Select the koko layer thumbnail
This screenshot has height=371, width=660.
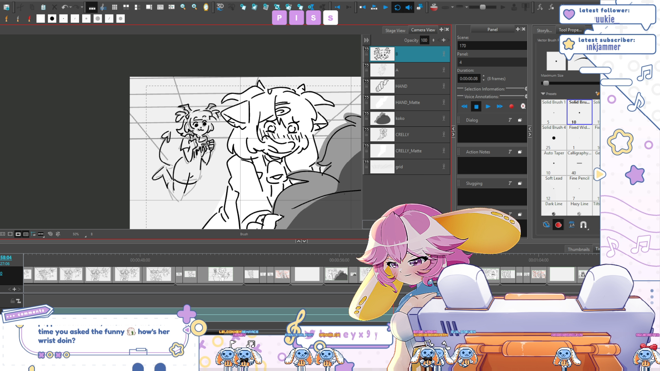tap(382, 119)
